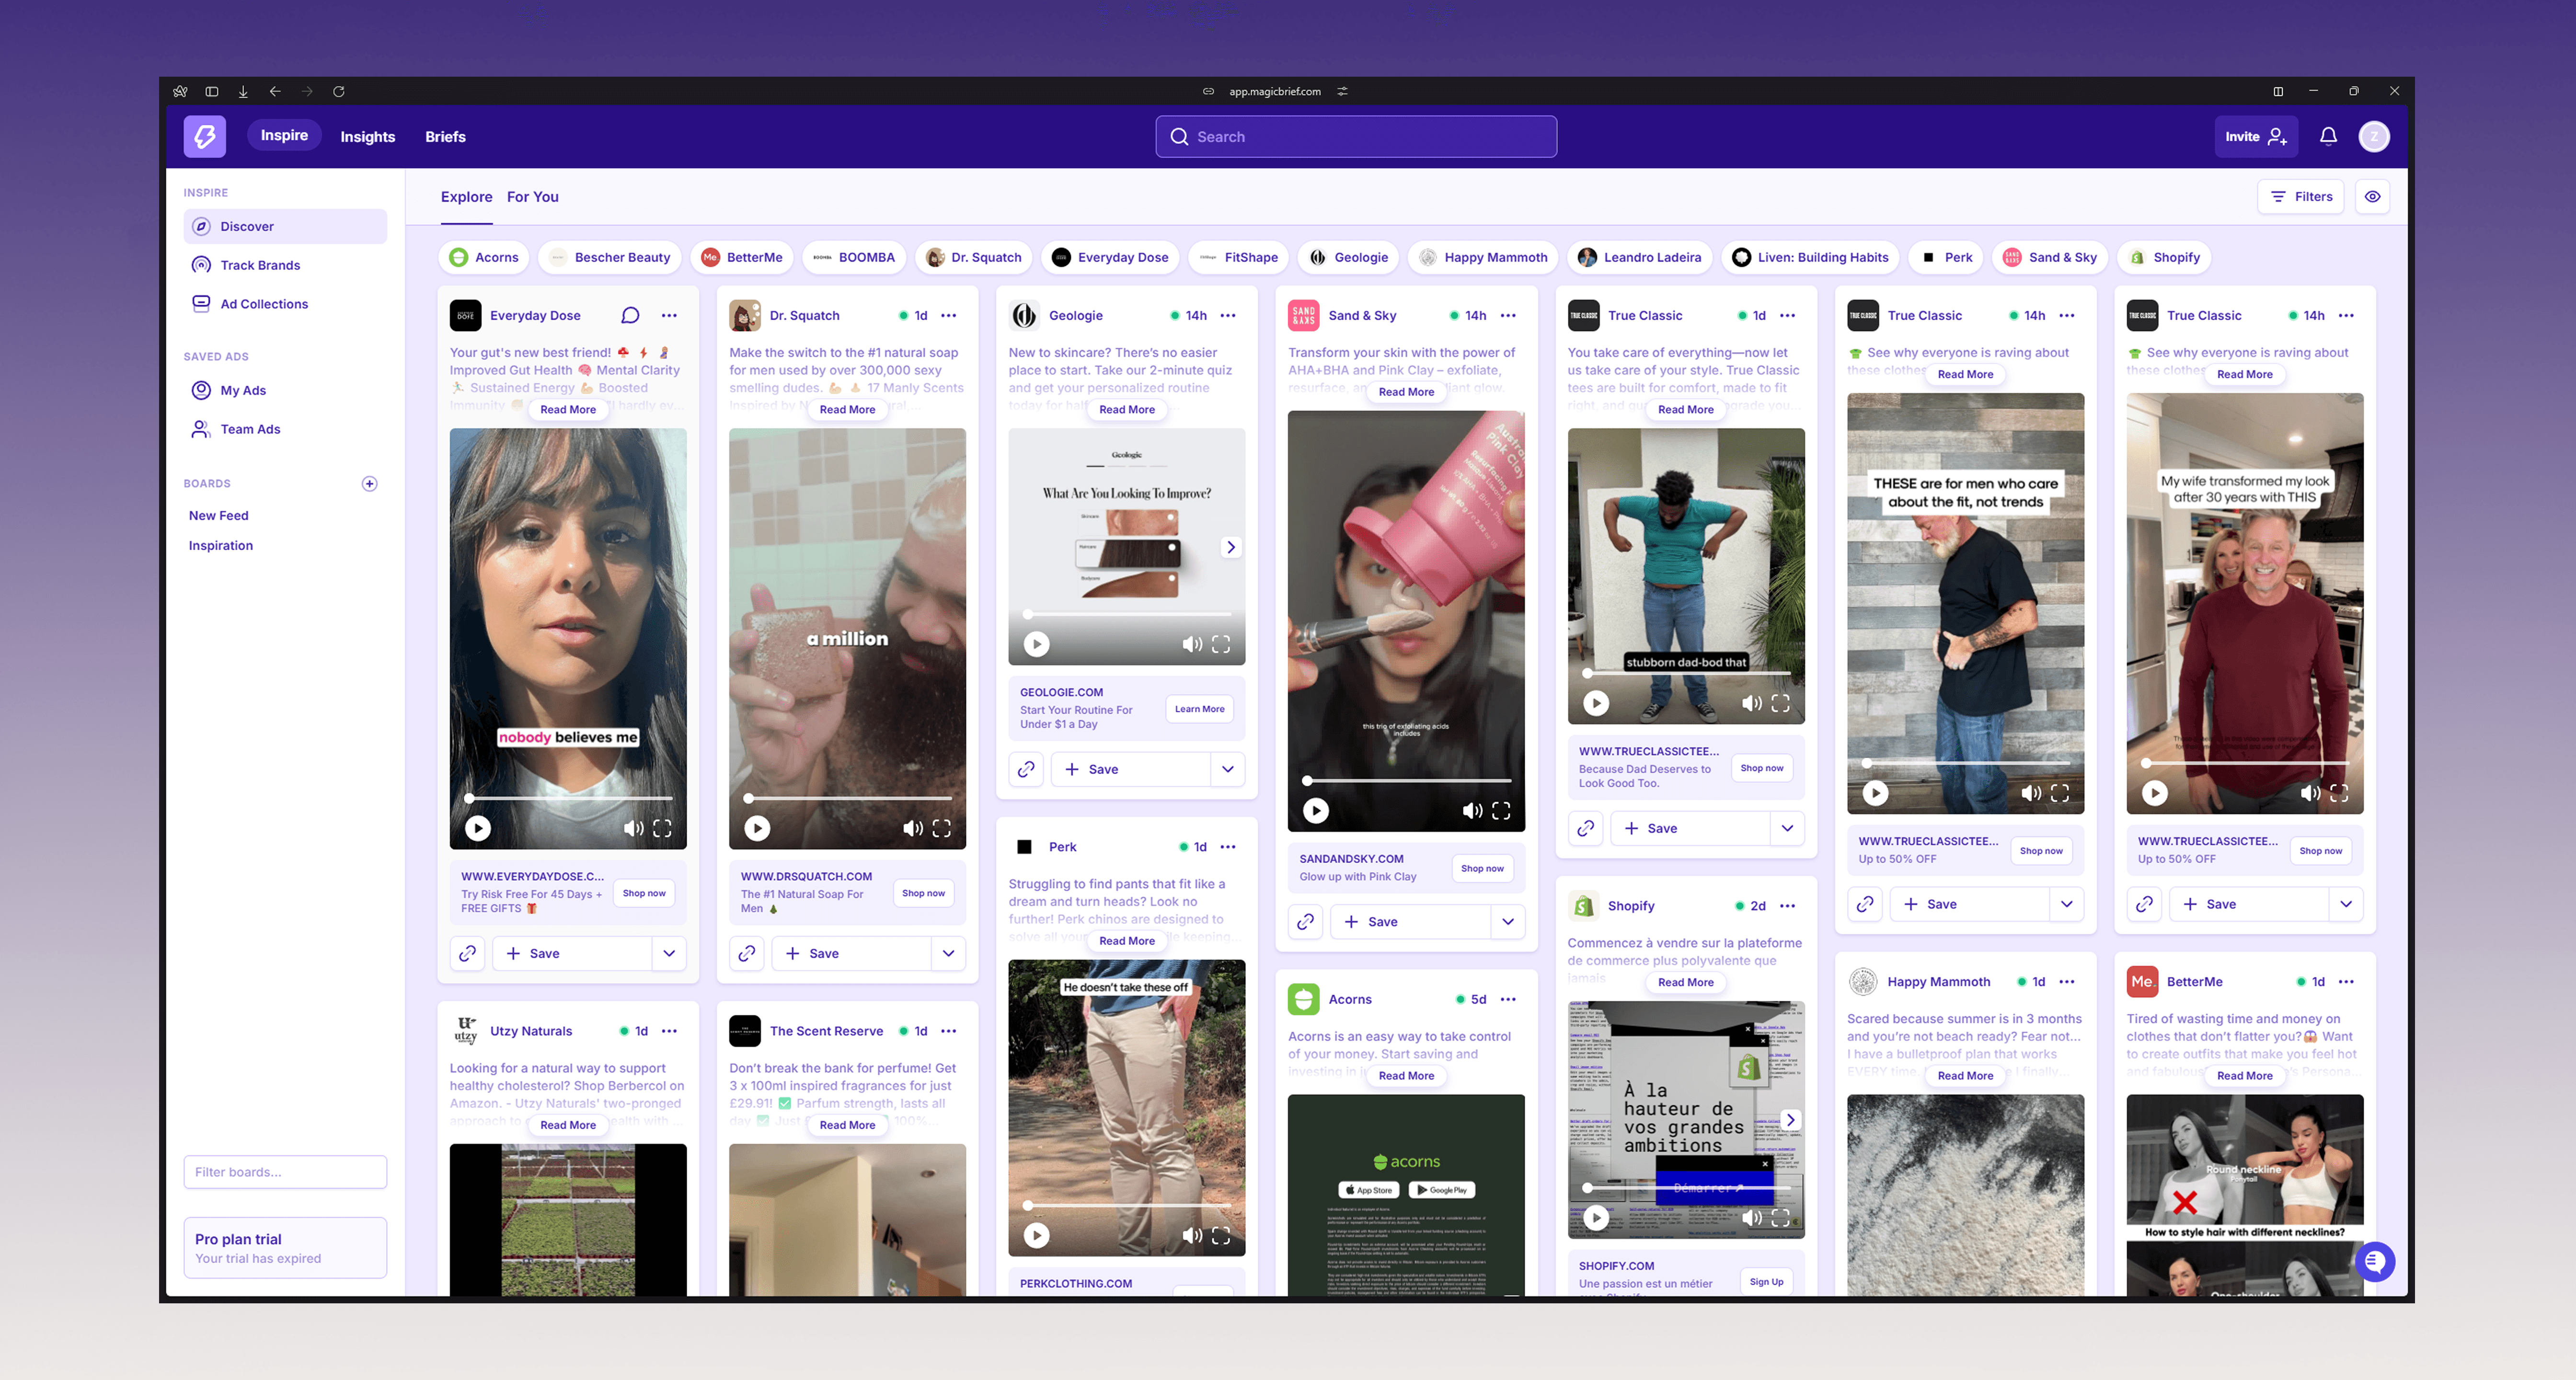Copy link icon on Geologie card
The width and height of the screenshot is (2576, 1380).
1026,769
